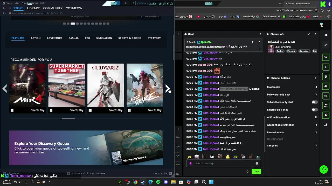Image resolution: width=332 pixels, height=186 pixels.
Task: Show next recommended games with right arrow
Action: [x=168, y=89]
